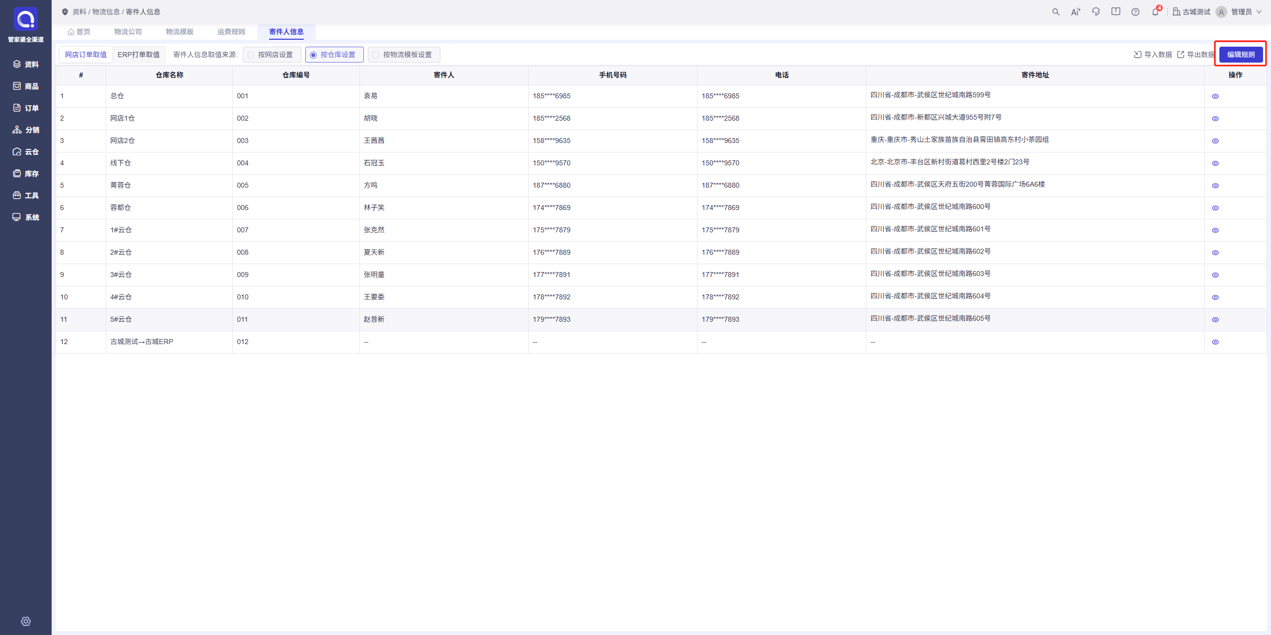The height and width of the screenshot is (635, 1271).
Task: View sender details for 线下仓 row
Action: pos(1215,163)
